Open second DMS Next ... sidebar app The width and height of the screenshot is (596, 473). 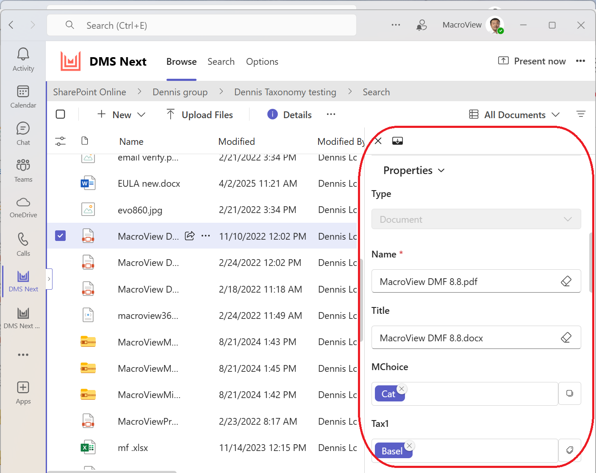[x=22, y=318]
